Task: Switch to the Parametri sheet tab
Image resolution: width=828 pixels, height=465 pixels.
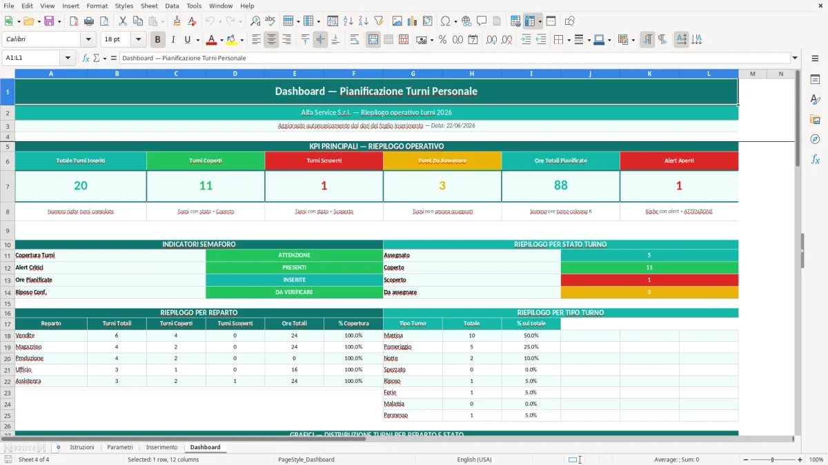Action: [x=120, y=447]
